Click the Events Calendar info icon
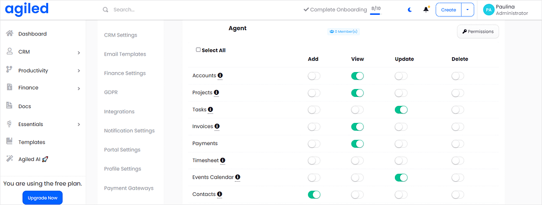542x205 pixels. click(238, 177)
